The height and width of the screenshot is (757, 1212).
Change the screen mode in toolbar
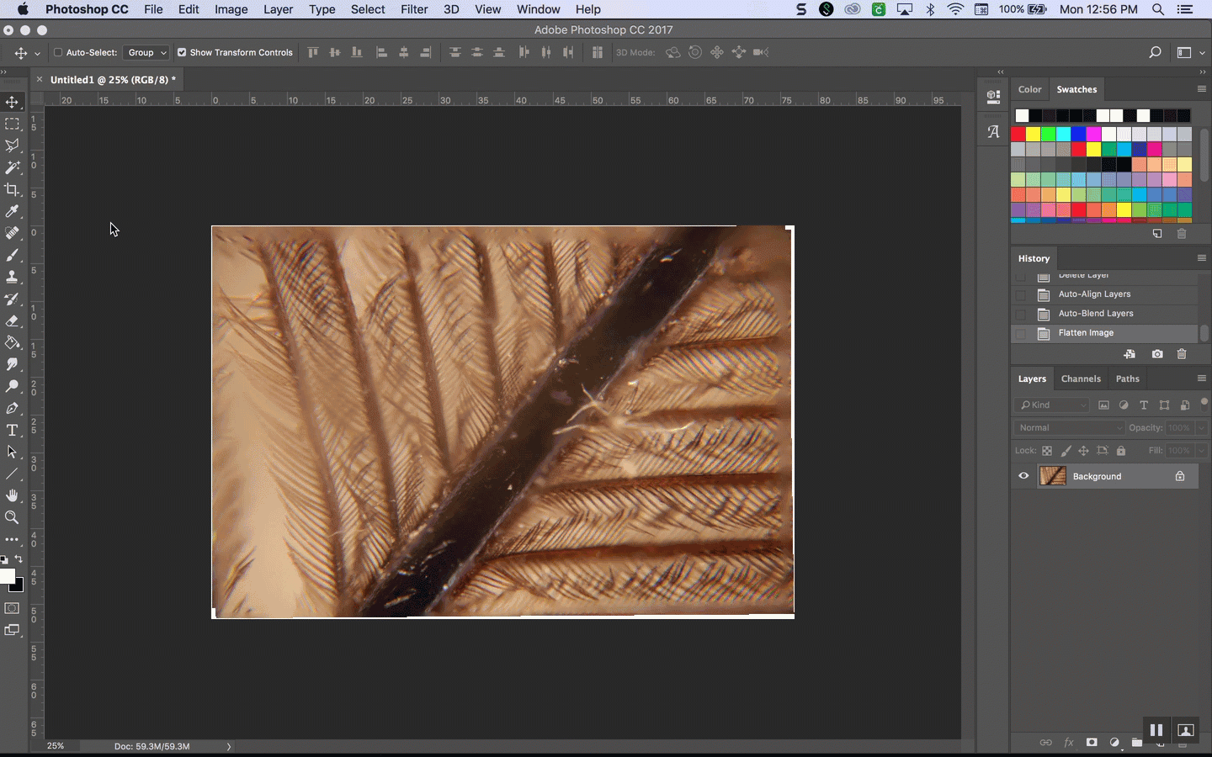[x=12, y=630]
